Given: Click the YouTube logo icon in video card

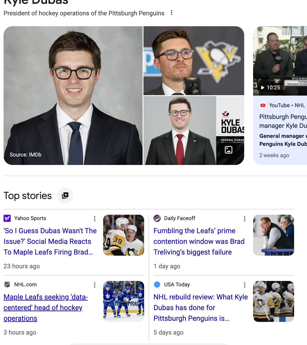Looking at the screenshot, I should click(263, 105).
